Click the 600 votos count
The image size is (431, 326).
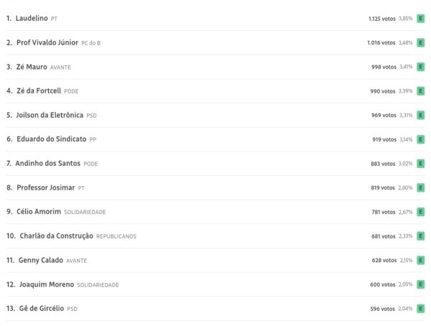point(384,284)
